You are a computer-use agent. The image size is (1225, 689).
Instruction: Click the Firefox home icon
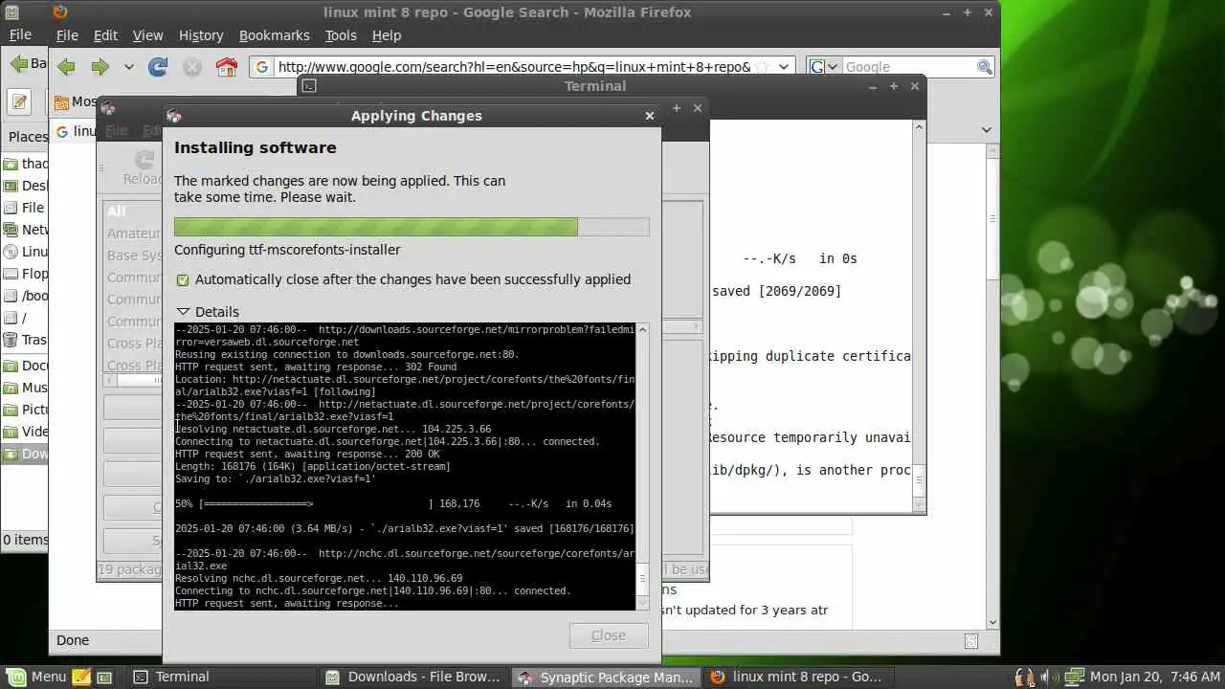pos(226,67)
